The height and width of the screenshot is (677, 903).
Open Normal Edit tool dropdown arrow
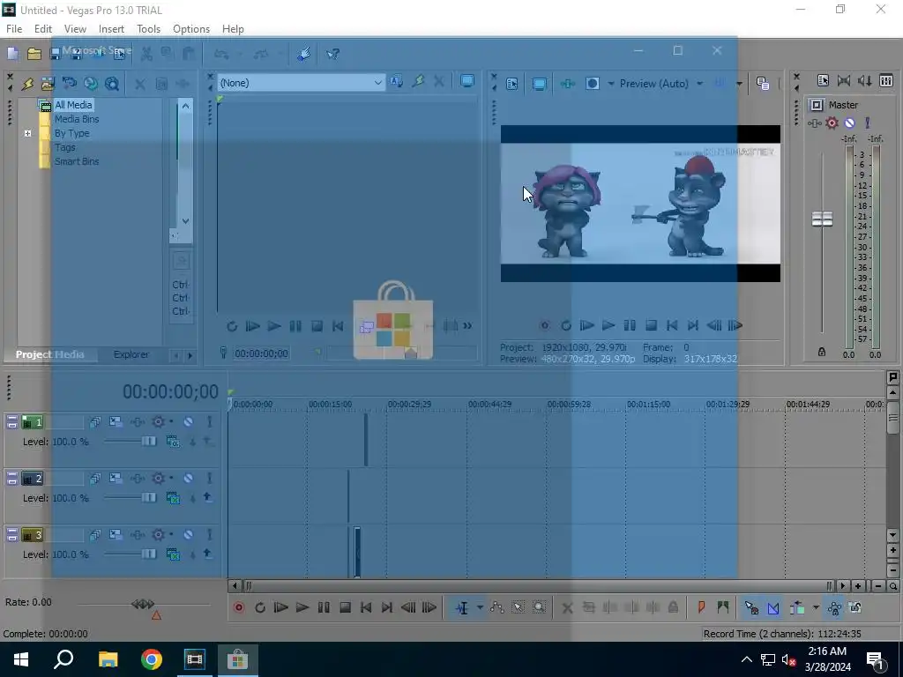[480, 607]
